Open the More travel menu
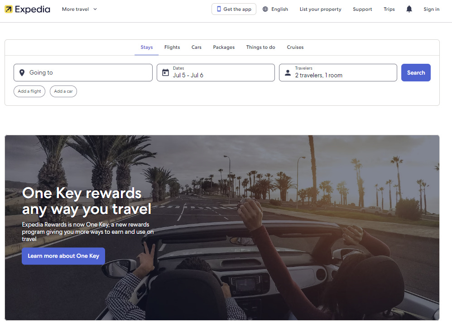The width and height of the screenshot is (452, 327). coord(79,9)
